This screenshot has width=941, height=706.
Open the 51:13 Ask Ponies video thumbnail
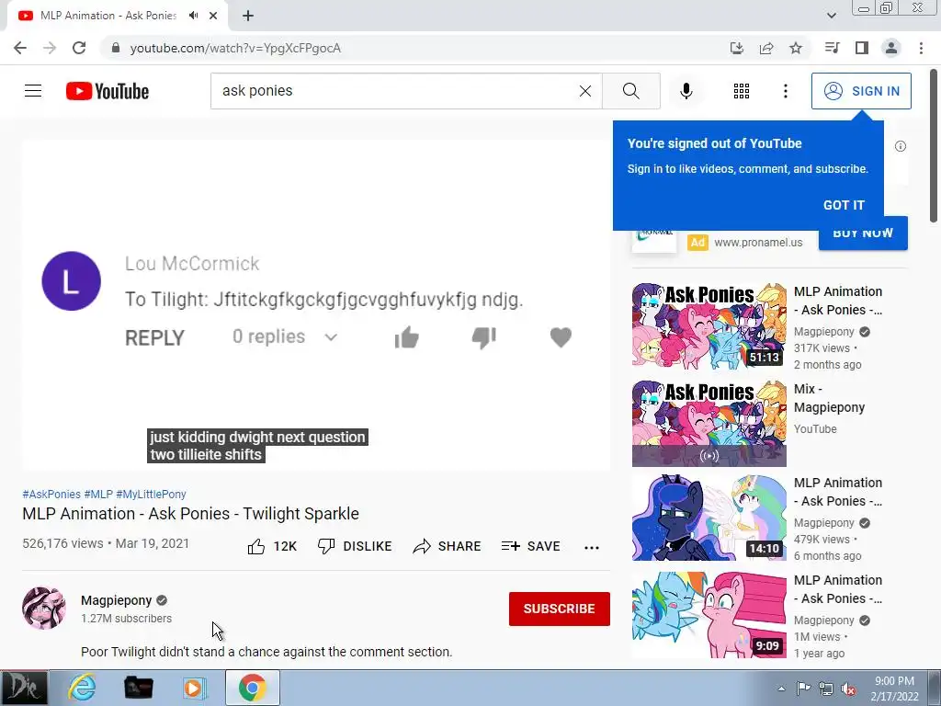tap(709, 325)
